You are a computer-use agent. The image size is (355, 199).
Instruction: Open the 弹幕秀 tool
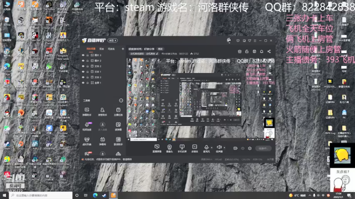pos(103,141)
